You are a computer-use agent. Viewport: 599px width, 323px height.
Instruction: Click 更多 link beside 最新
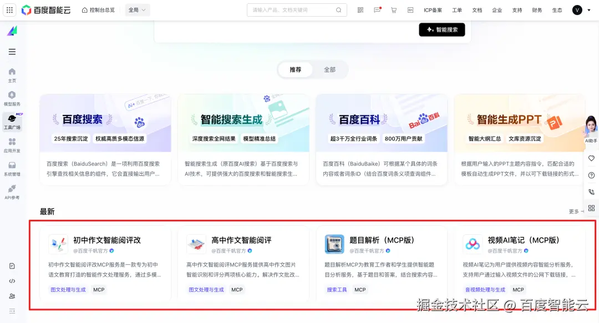click(576, 211)
